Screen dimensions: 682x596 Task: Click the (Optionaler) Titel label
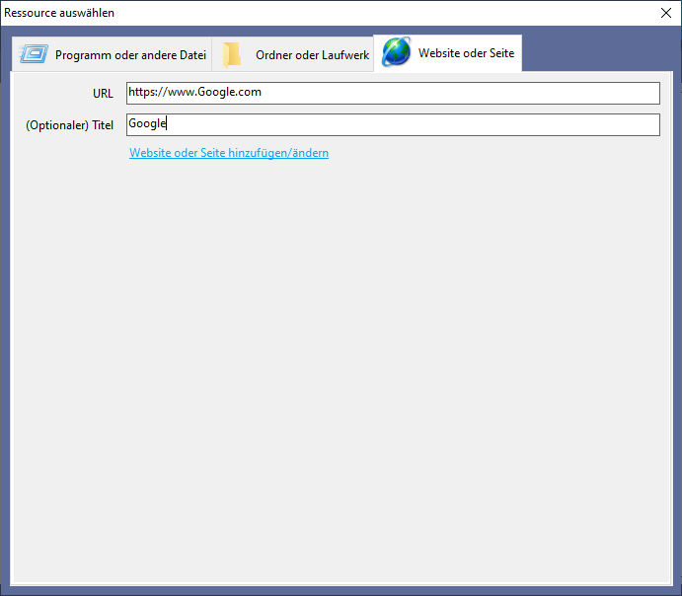(x=70, y=125)
